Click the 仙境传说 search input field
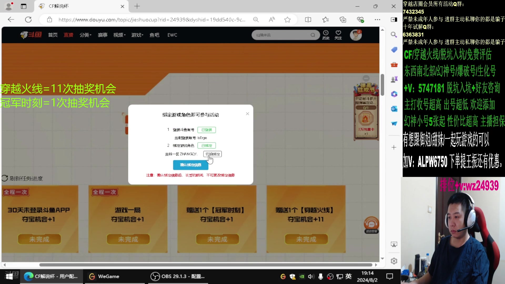Viewport: 505px width, 284px height. coord(279,35)
